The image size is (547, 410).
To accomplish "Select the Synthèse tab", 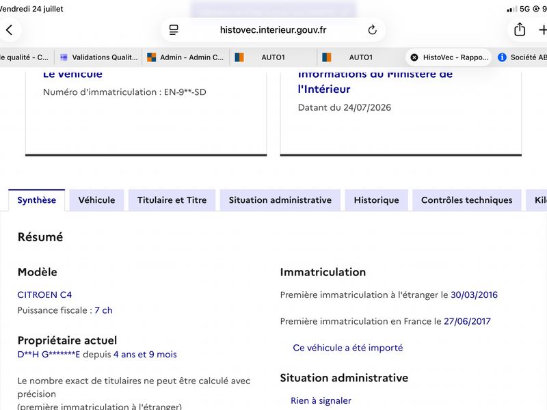I will click(x=37, y=200).
